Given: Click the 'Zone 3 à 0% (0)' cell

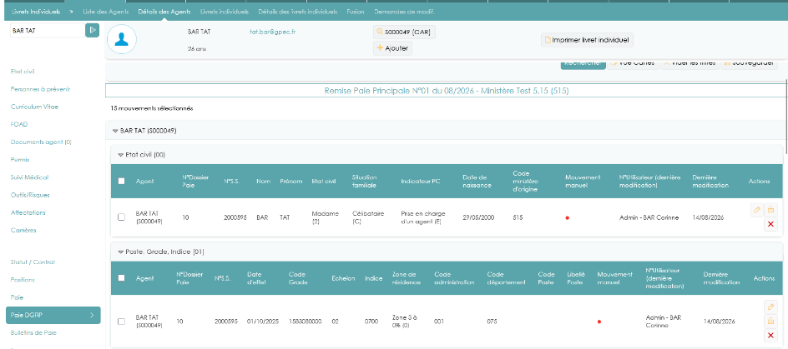Looking at the screenshot, I should pos(405,322).
